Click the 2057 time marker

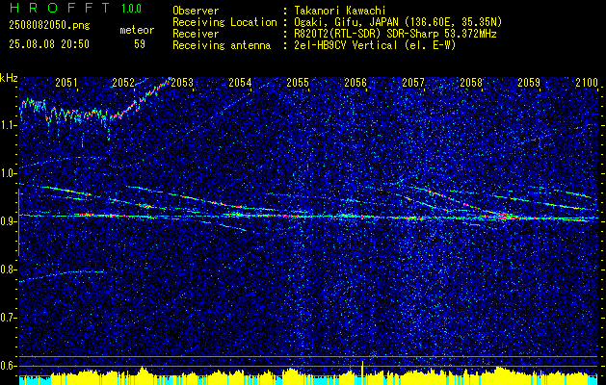click(413, 82)
